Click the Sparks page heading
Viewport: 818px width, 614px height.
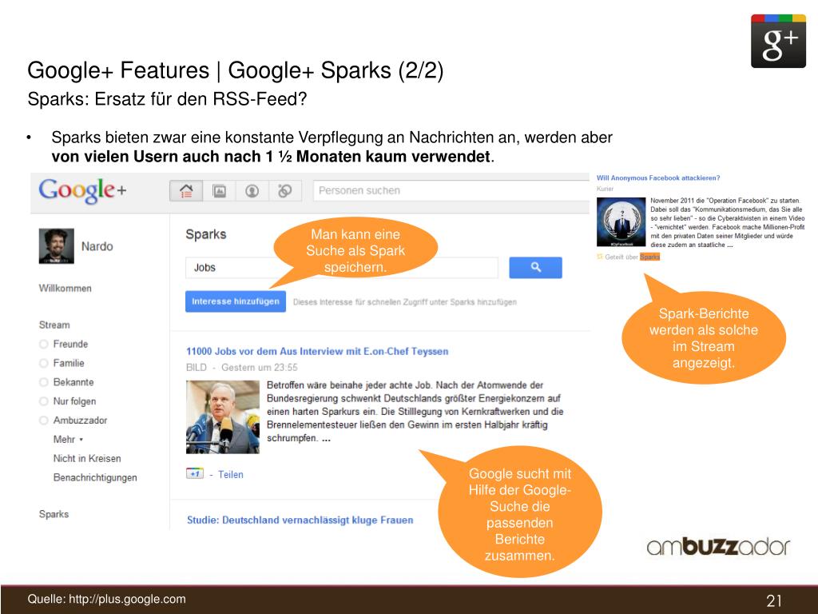pyautogui.click(x=206, y=234)
